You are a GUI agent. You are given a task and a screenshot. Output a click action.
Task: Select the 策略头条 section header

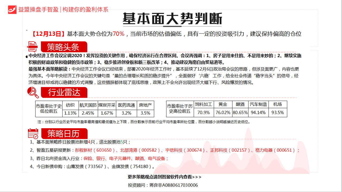pos(64,47)
